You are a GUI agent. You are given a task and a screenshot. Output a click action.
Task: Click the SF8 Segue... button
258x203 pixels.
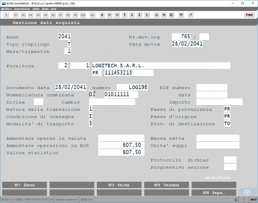coord(214,193)
